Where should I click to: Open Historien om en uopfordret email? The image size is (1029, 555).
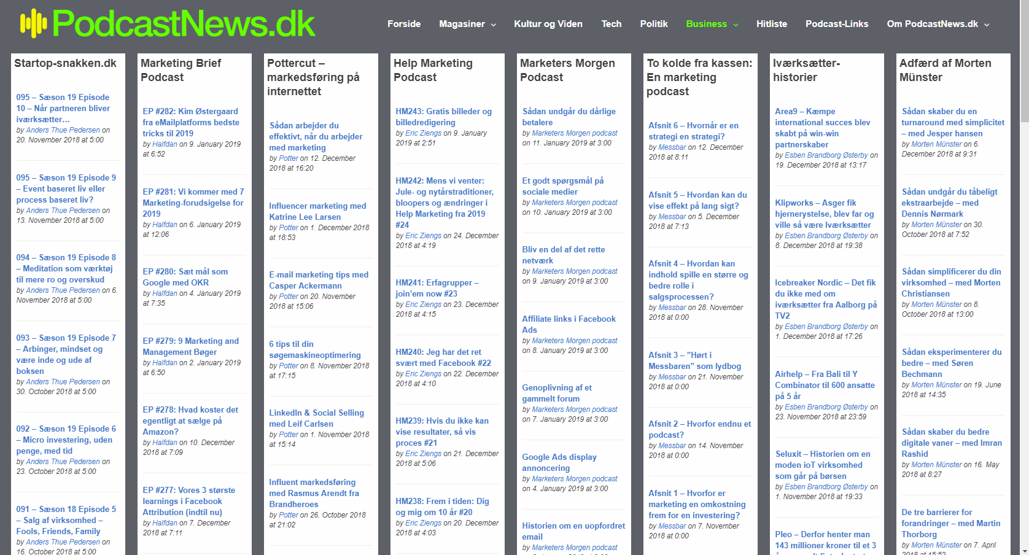pos(573,531)
